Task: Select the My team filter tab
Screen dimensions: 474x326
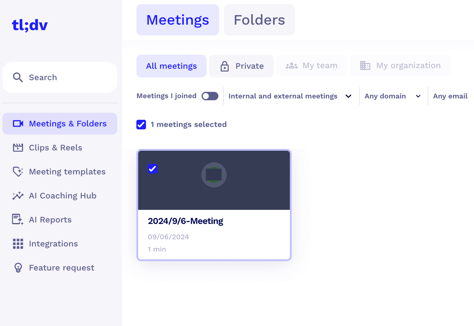Action: 311,65
